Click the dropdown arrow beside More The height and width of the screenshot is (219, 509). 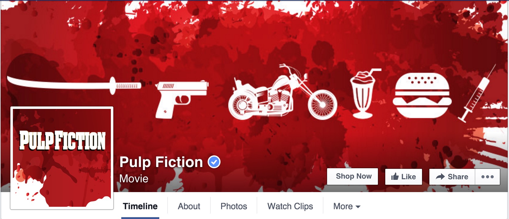pos(358,207)
